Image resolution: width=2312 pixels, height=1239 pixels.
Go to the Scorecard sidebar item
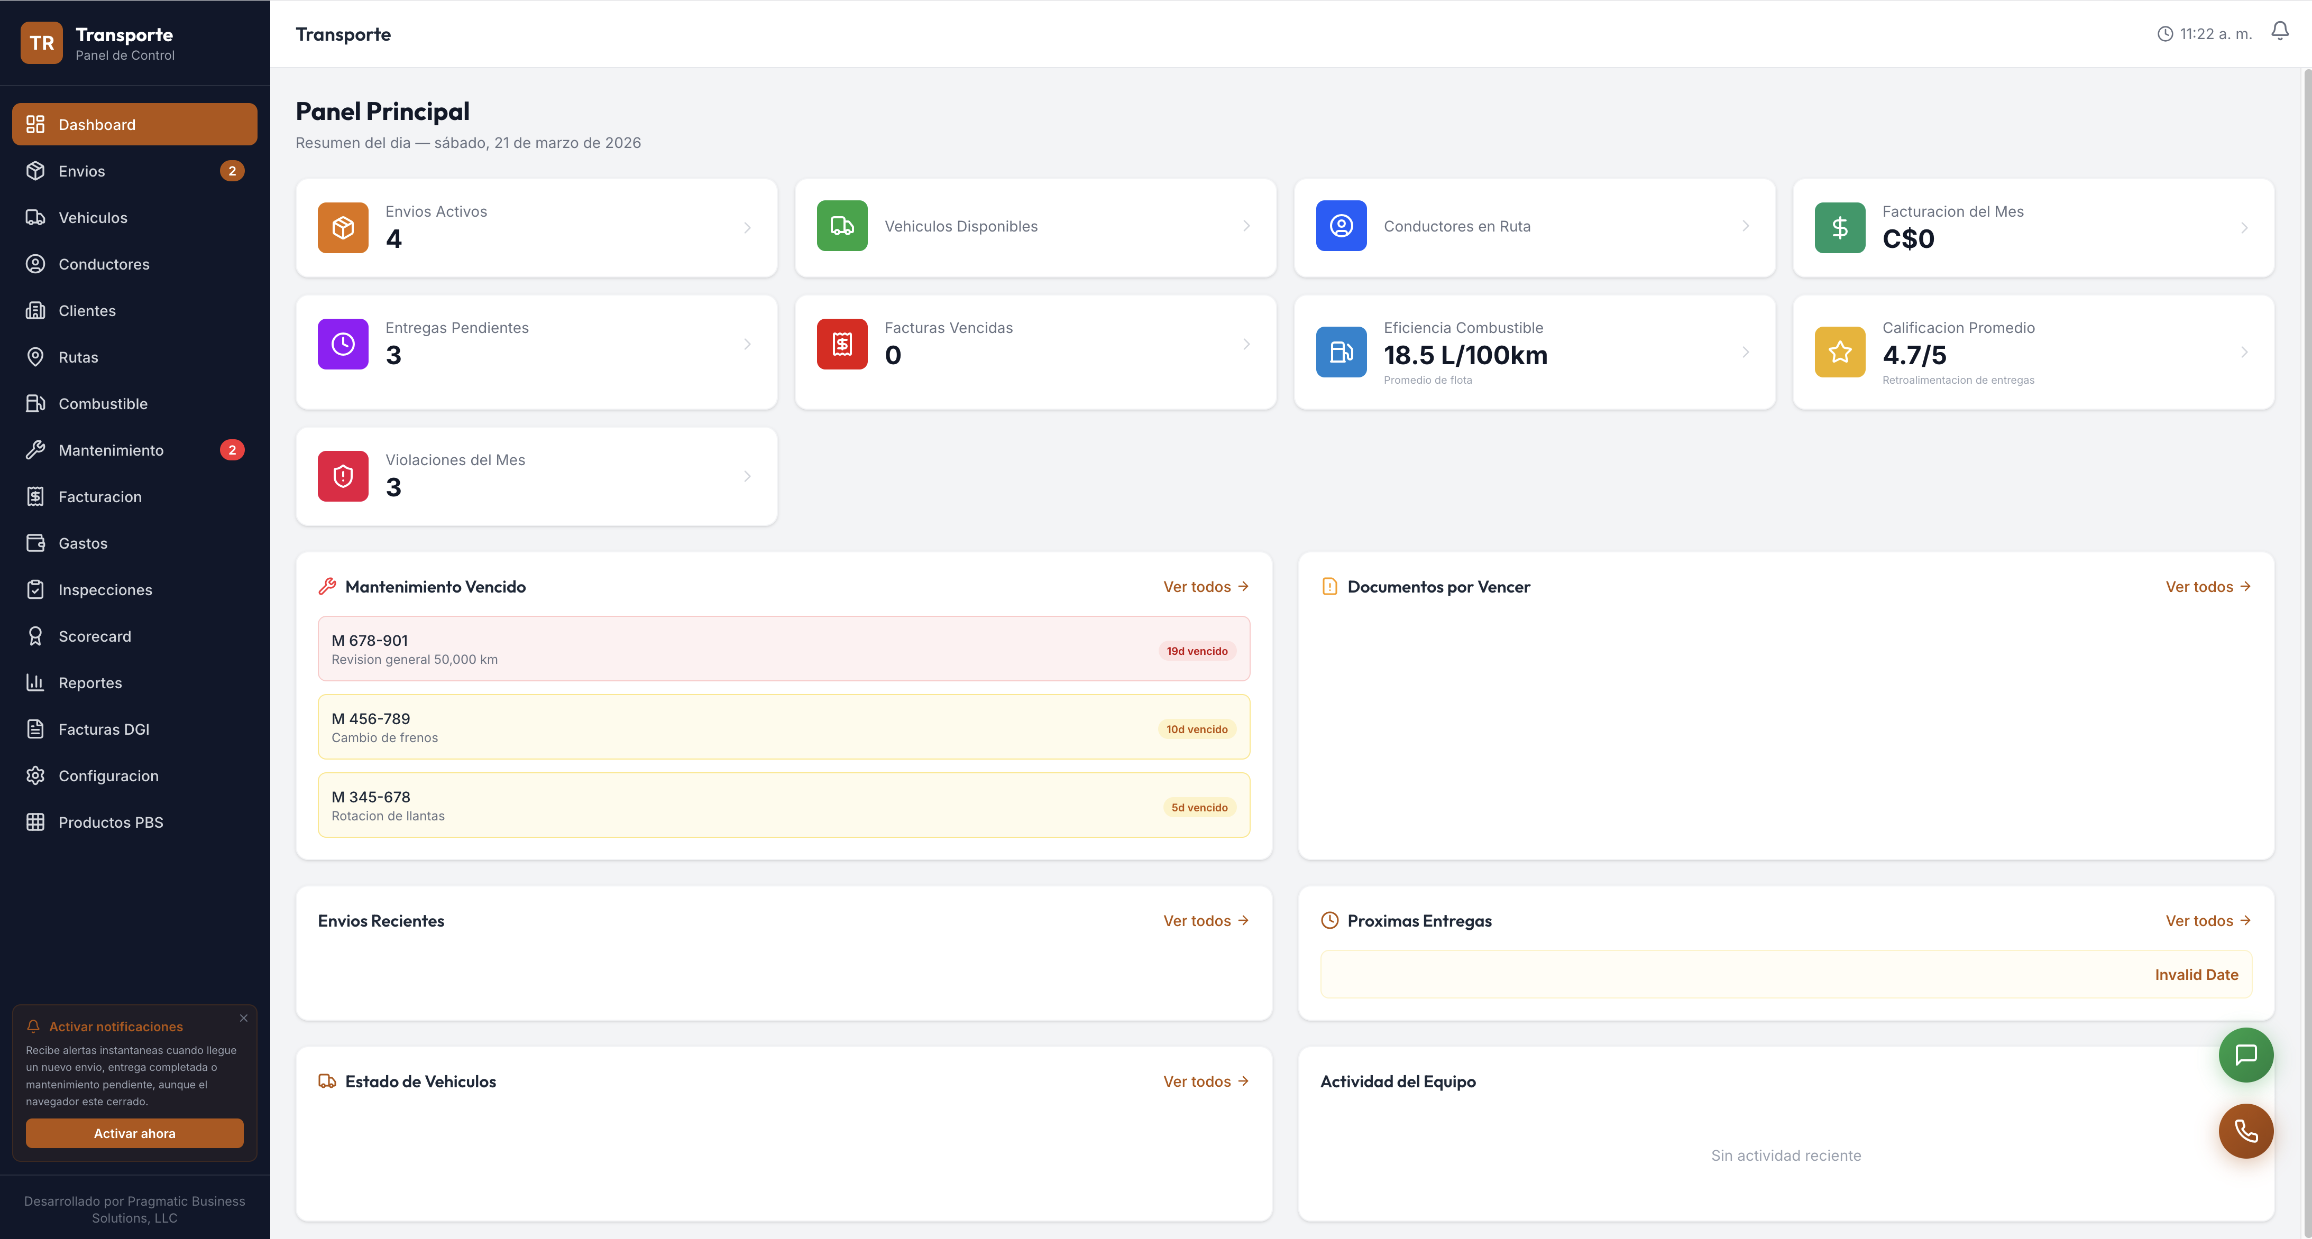(x=94, y=636)
